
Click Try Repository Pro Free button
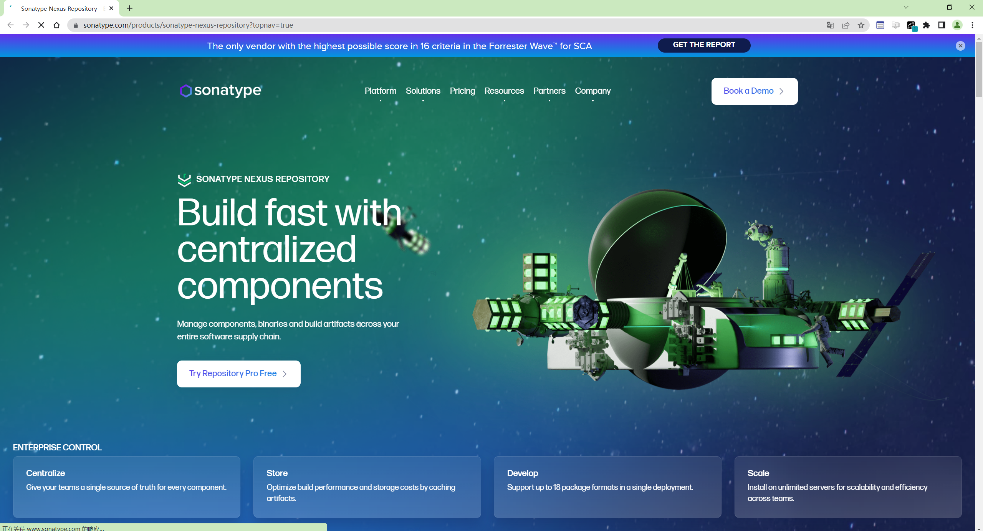(x=238, y=374)
